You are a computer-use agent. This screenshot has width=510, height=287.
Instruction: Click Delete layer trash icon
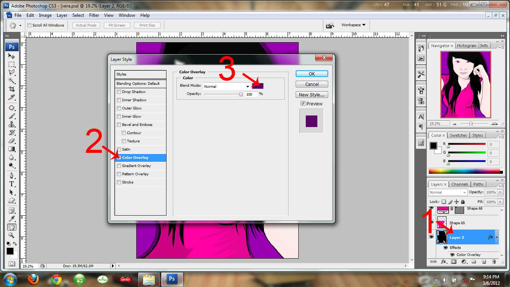(494, 262)
